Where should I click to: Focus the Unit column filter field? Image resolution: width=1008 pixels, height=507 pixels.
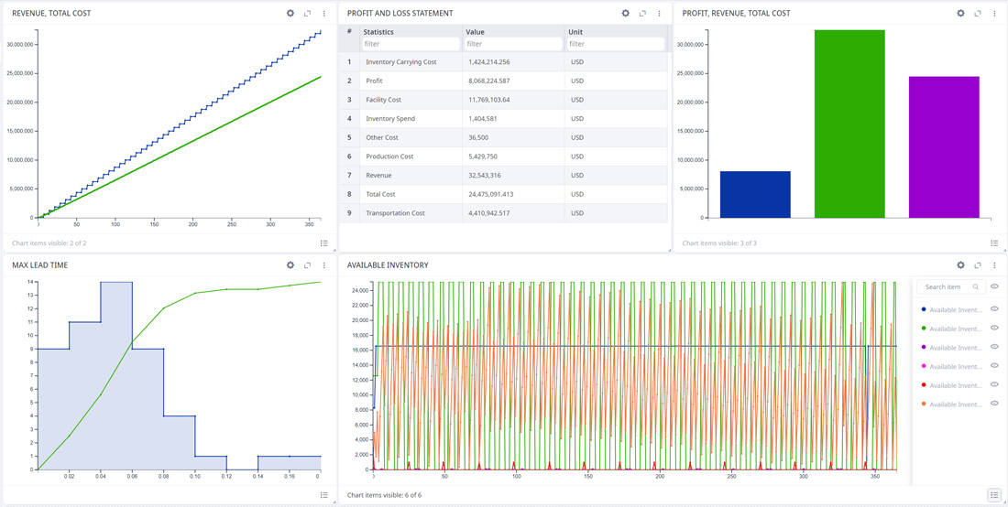coord(616,44)
